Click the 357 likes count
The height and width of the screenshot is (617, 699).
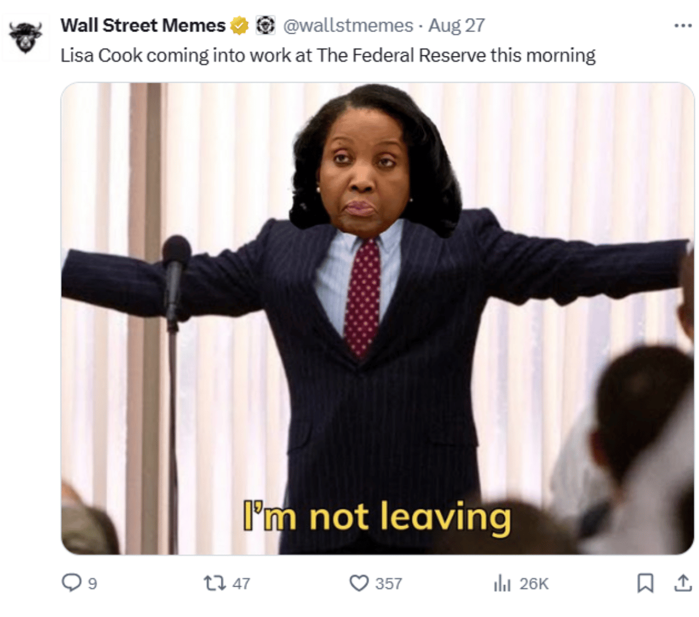tap(389, 583)
